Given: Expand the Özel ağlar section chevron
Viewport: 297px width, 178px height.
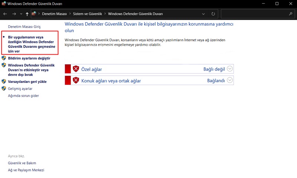Looking at the screenshot, I should [230, 69].
